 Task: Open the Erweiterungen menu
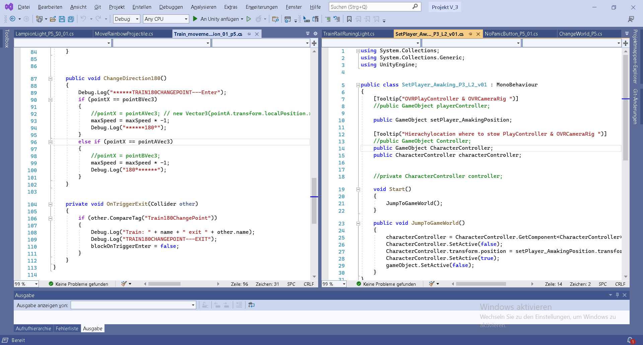click(262, 7)
